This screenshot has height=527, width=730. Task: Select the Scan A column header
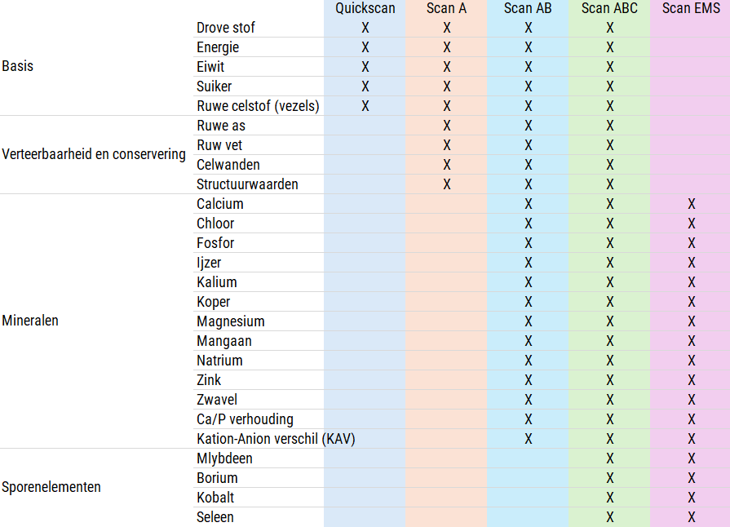coord(446,8)
